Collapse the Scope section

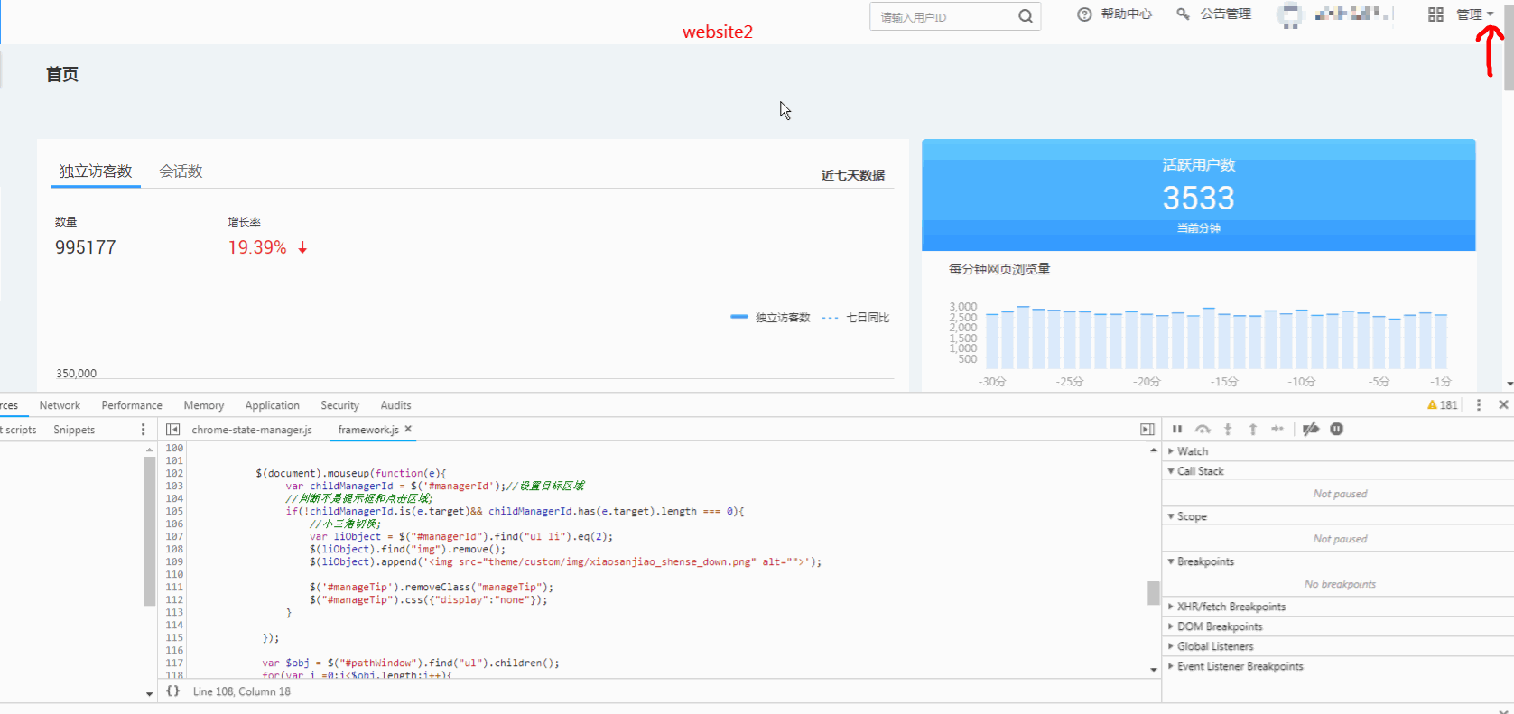coord(1187,516)
